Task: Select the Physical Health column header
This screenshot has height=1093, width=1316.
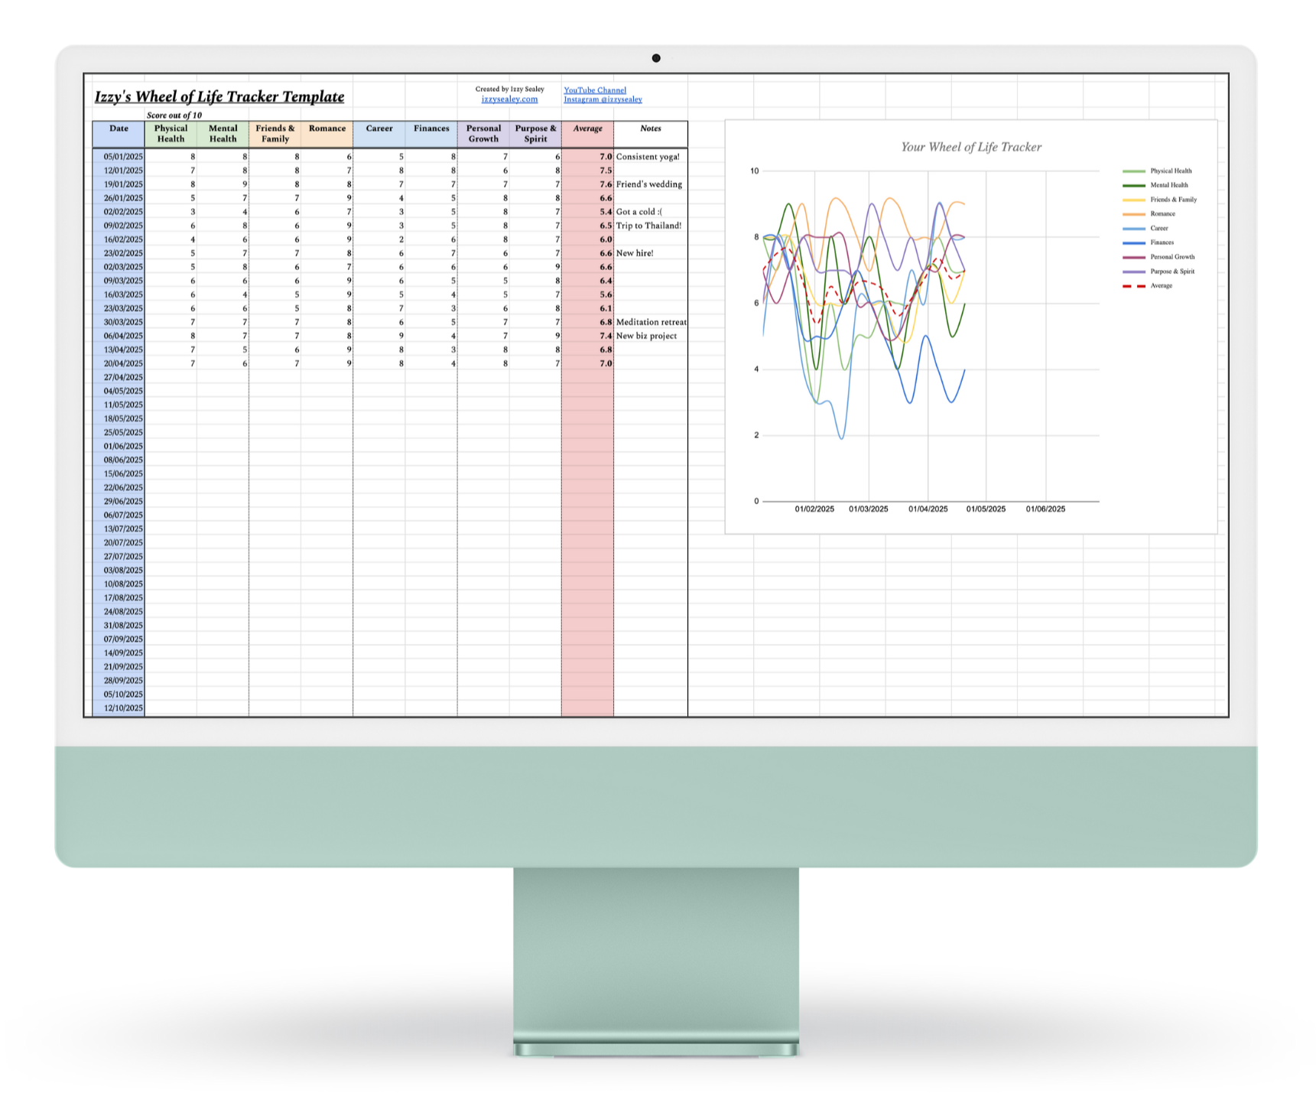Action: (x=171, y=134)
